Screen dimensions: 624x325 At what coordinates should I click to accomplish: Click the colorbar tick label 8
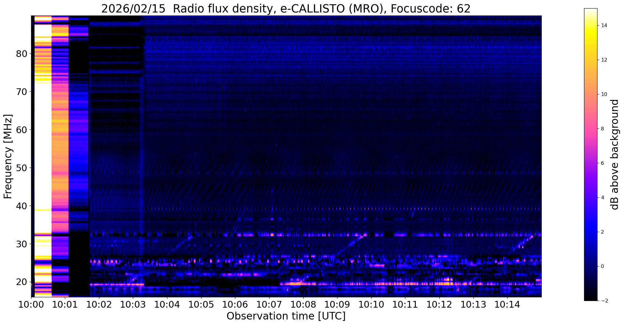coord(602,129)
